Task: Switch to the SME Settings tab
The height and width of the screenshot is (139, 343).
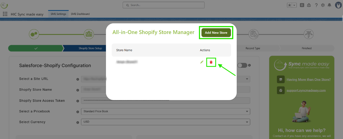Action: pyautogui.click(x=58, y=14)
